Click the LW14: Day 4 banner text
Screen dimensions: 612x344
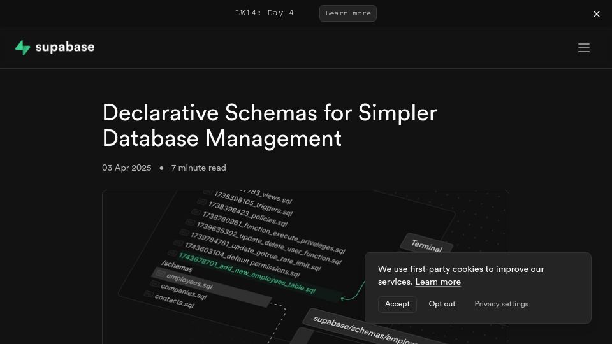(x=264, y=13)
